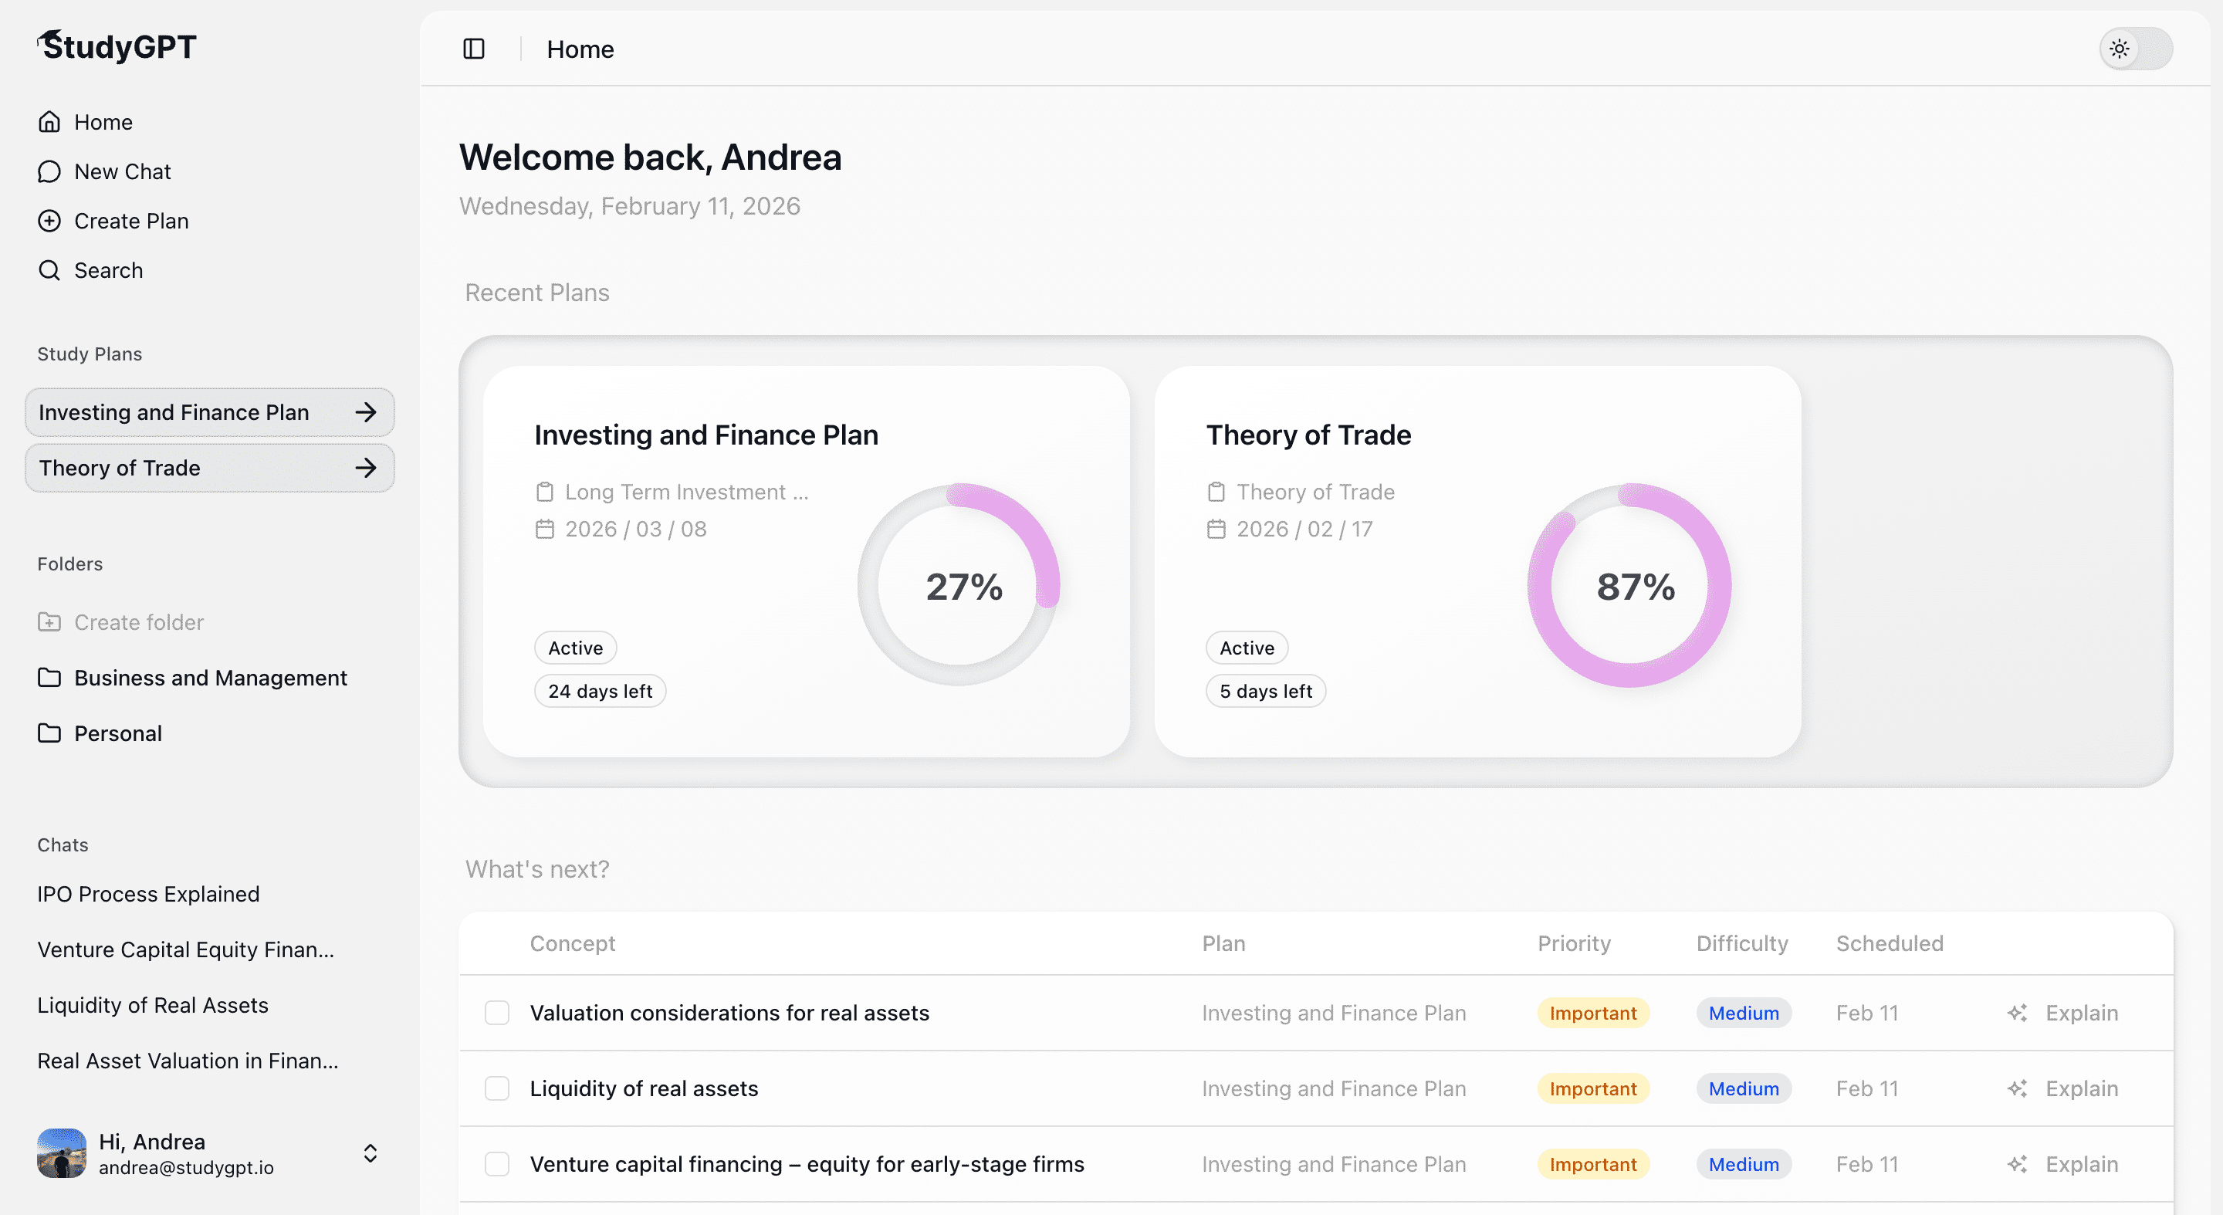Click Explain for Valuation considerations row
The width and height of the screenshot is (2223, 1215).
[x=2081, y=1012]
